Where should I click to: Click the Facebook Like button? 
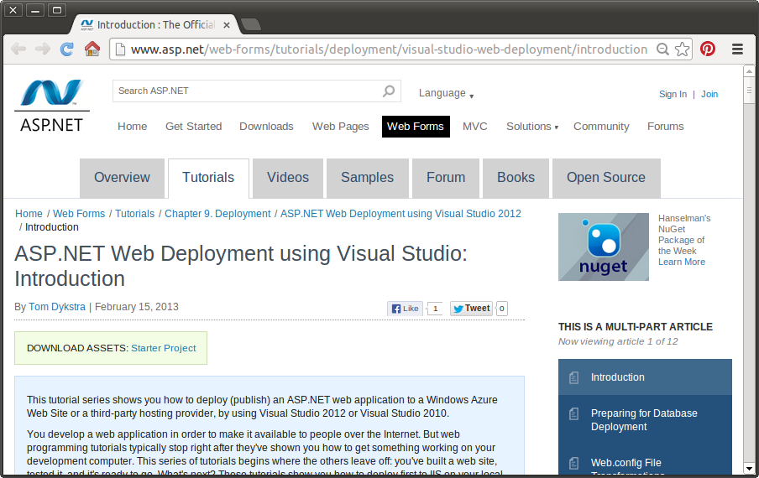coord(406,309)
